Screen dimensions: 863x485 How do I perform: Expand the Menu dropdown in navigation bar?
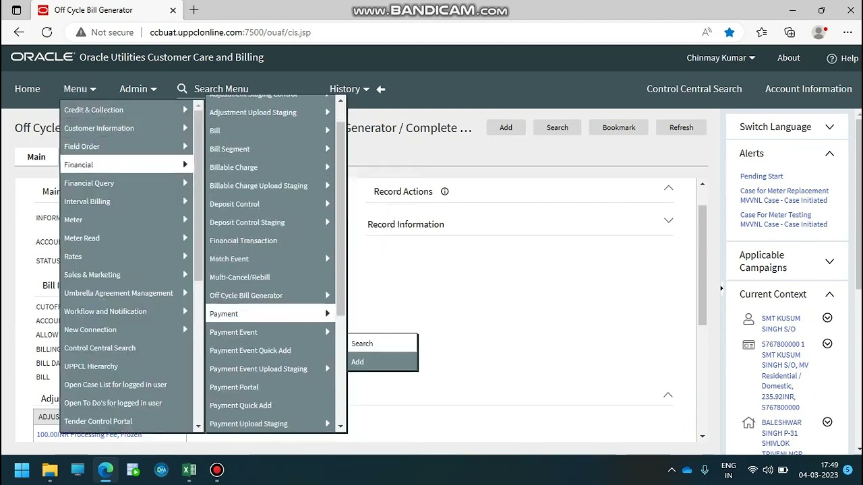tap(80, 88)
